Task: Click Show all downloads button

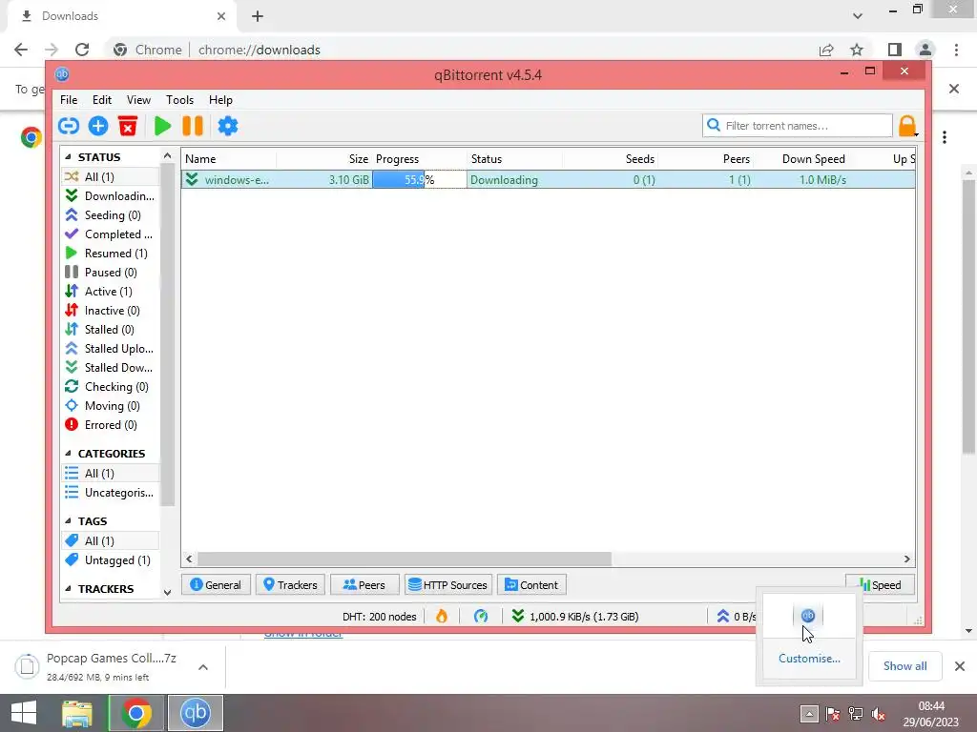Action: (904, 666)
